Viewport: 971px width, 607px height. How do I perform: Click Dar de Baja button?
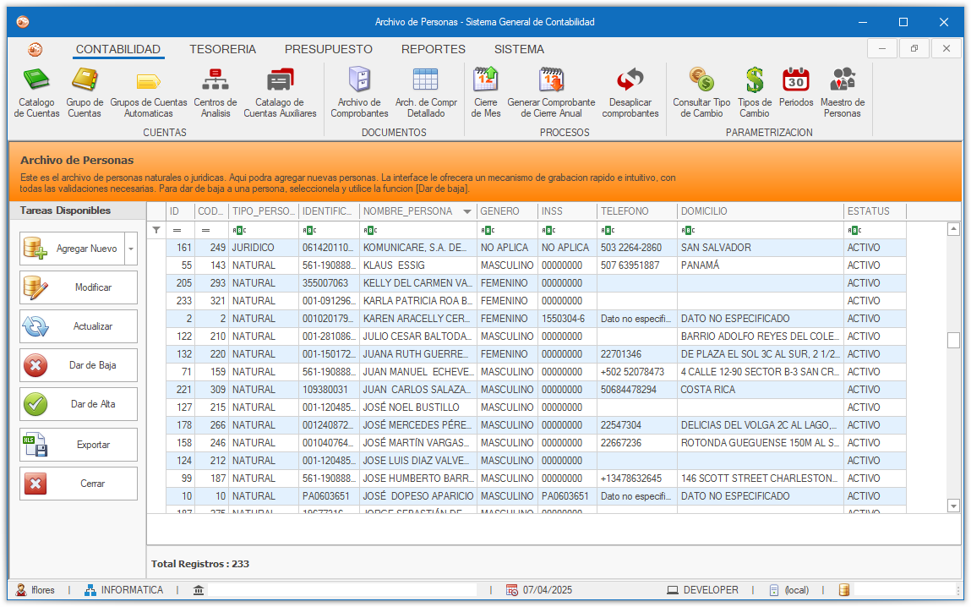click(x=79, y=365)
